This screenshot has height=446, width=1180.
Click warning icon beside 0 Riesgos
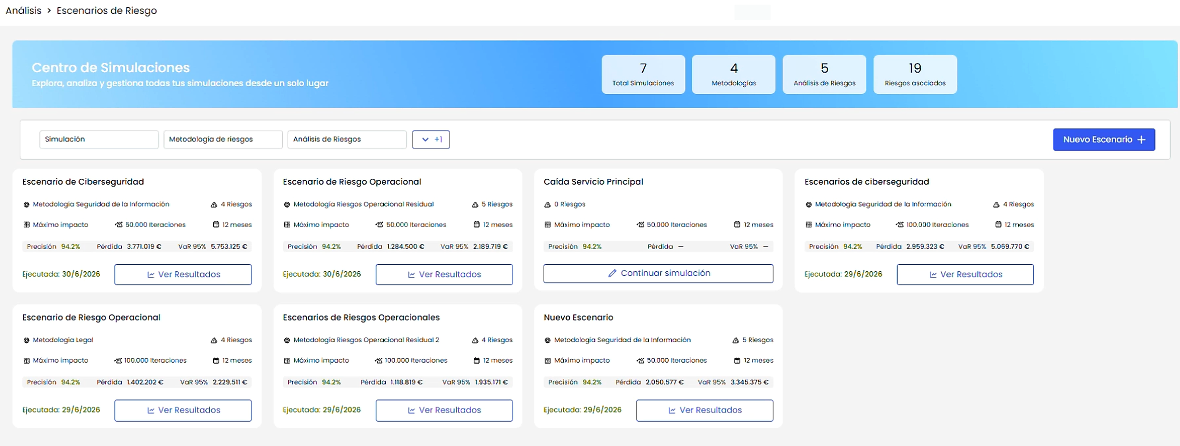(548, 204)
